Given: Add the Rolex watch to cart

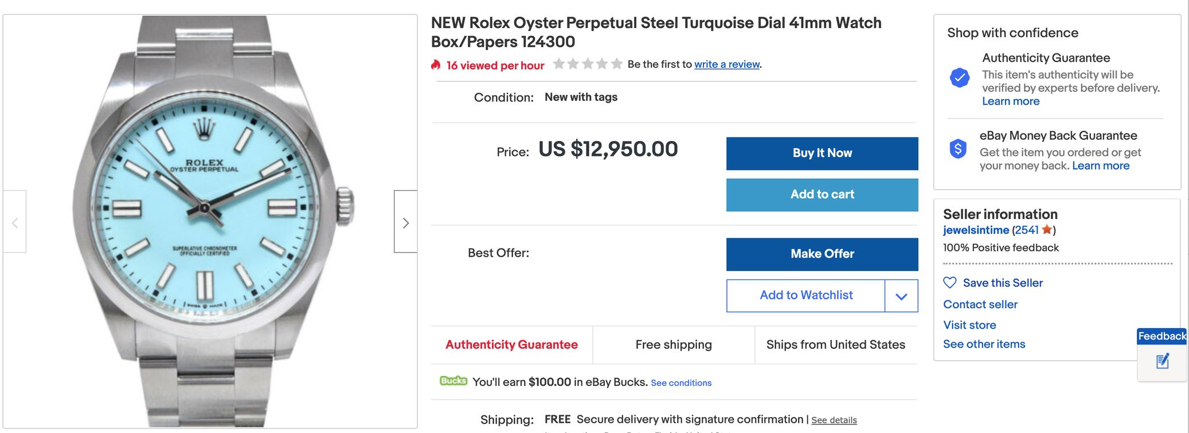Looking at the screenshot, I should (822, 195).
